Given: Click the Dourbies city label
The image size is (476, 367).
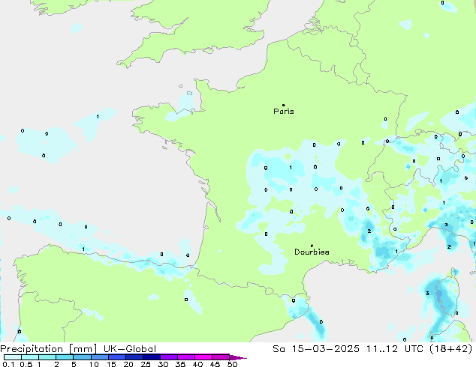Looking at the screenshot, I should point(312,252).
